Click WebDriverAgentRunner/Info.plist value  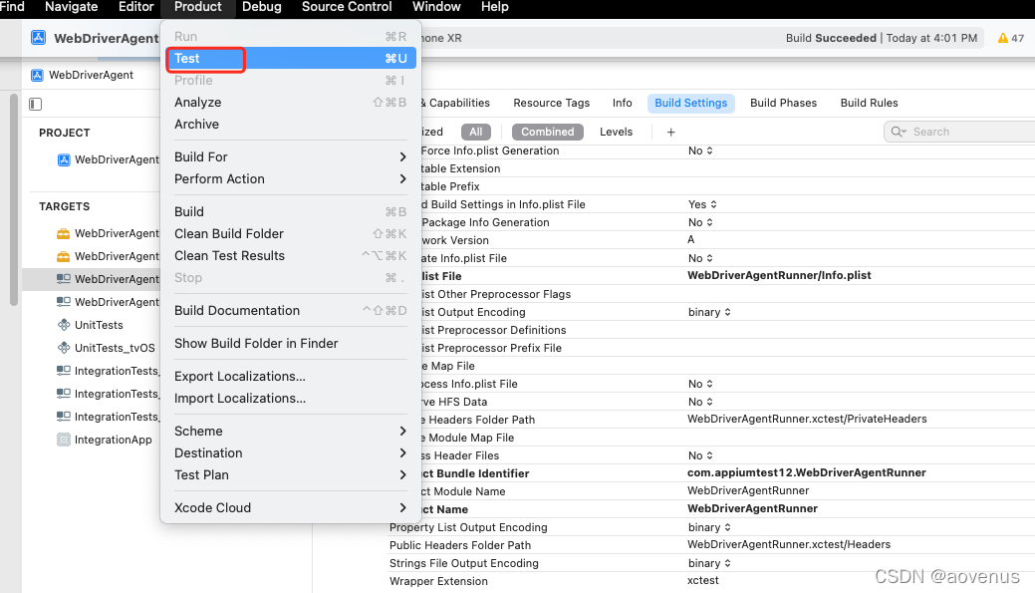point(779,275)
